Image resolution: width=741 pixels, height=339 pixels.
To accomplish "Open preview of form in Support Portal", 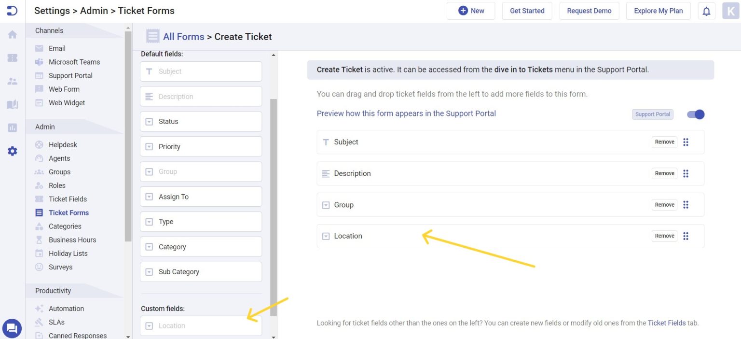I will click(406, 113).
